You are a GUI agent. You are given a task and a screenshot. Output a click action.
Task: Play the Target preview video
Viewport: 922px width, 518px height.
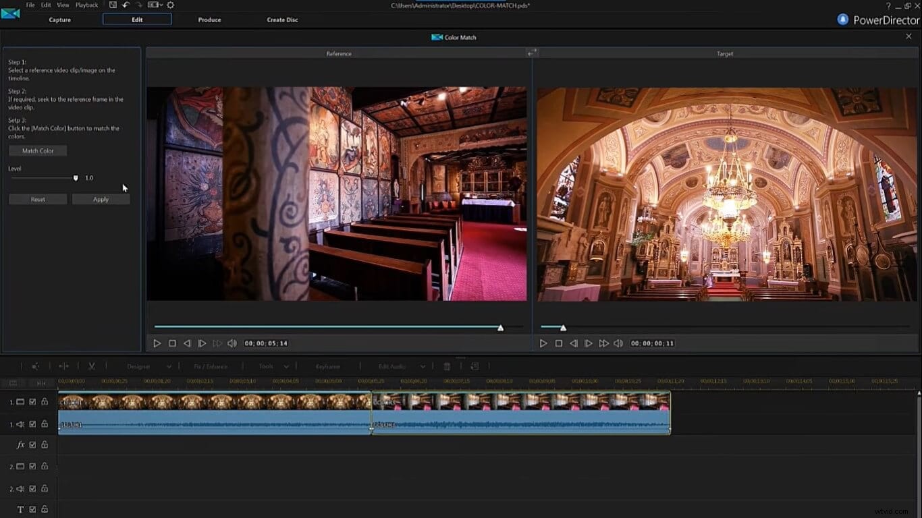pyautogui.click(x=544, y=343)
